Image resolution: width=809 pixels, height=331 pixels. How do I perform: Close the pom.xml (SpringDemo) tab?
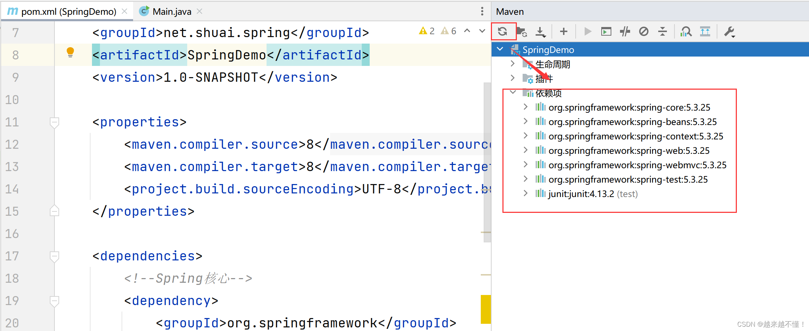[124, 12]
